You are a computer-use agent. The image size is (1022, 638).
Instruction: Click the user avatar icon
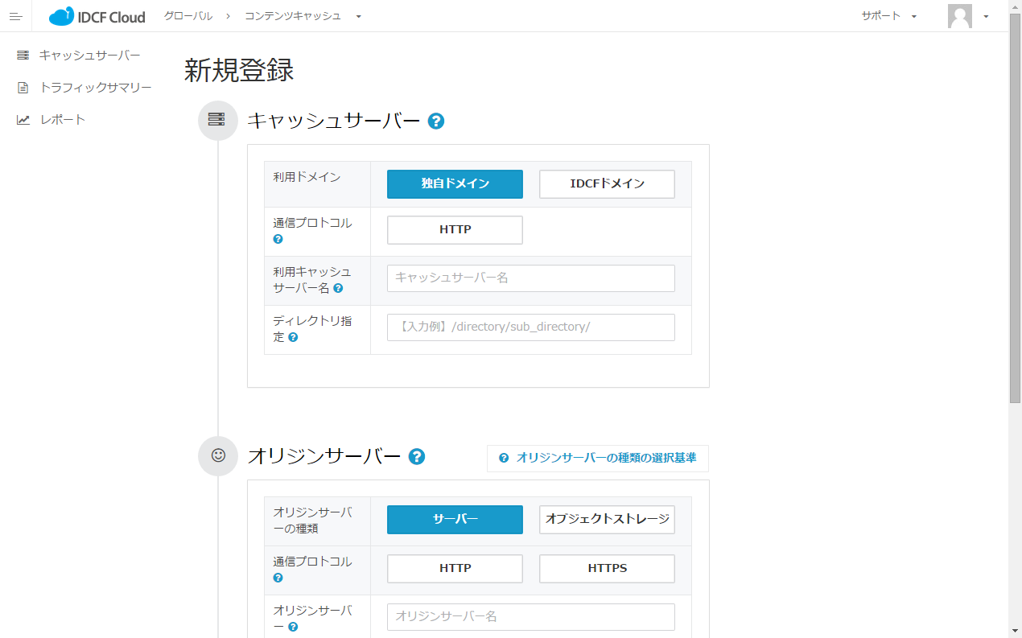coord(959,16)
